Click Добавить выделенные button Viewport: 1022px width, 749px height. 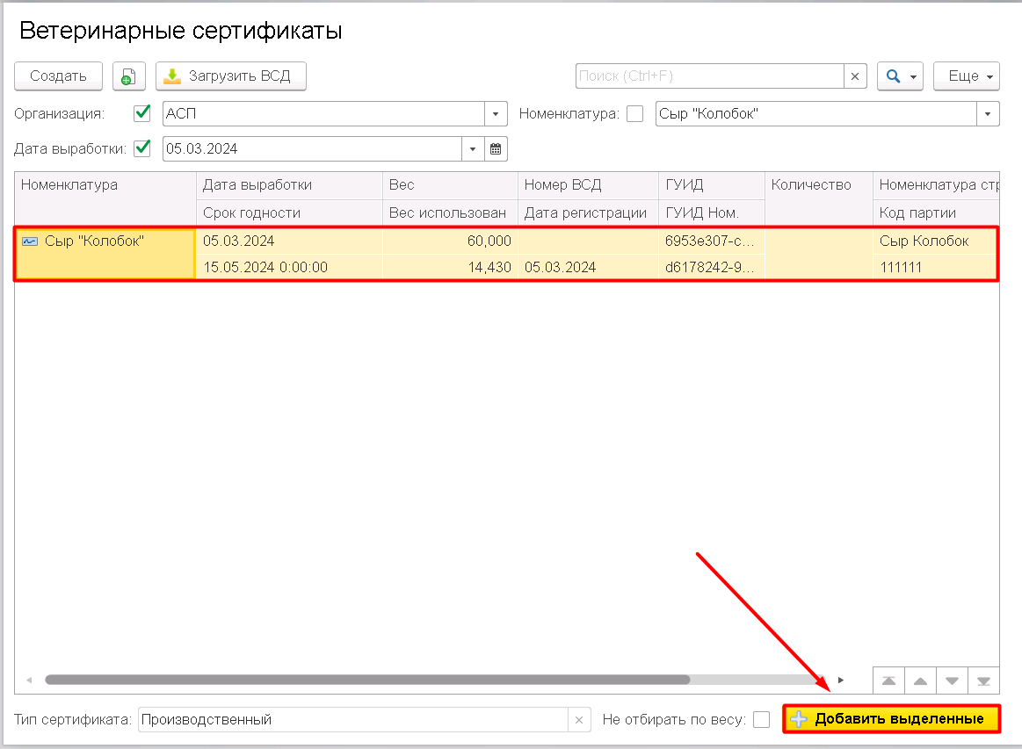tap(892, 719)
